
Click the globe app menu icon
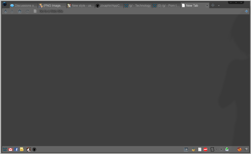pos(5,4)
